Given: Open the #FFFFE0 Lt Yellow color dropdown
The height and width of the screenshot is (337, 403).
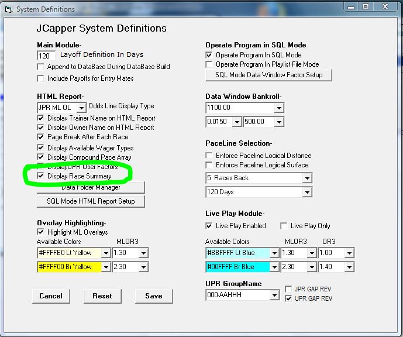Looking at the screenshot, I should tap(106, 253).
